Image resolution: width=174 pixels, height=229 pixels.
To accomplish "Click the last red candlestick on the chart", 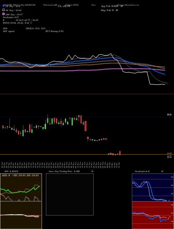I will (120, 153).
